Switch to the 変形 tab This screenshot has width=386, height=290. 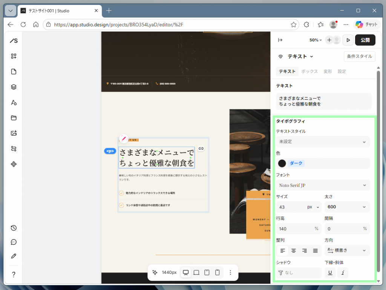click(x=328, y=71)
